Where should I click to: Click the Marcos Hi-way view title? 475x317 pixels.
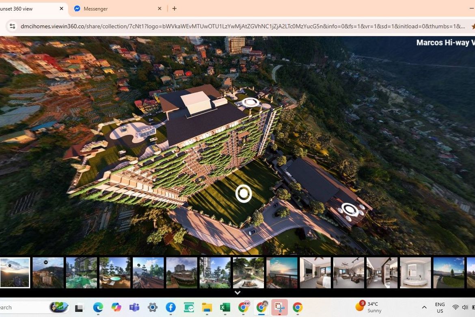[x=445, y=43]
